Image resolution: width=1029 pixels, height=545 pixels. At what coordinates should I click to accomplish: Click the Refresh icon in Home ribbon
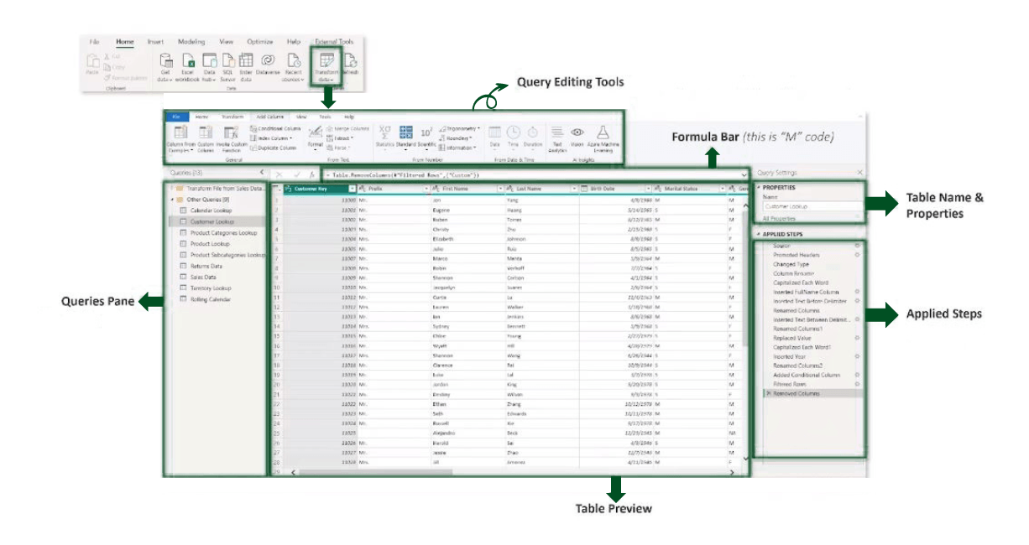350,60
